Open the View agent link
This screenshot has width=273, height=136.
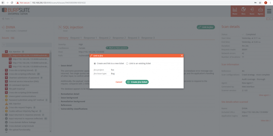[264, 95]
